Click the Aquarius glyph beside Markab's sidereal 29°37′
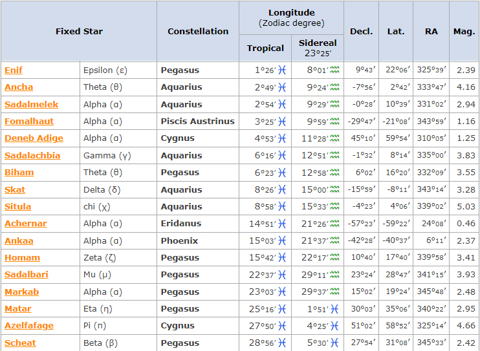480x351 pixels. (334, 292)
